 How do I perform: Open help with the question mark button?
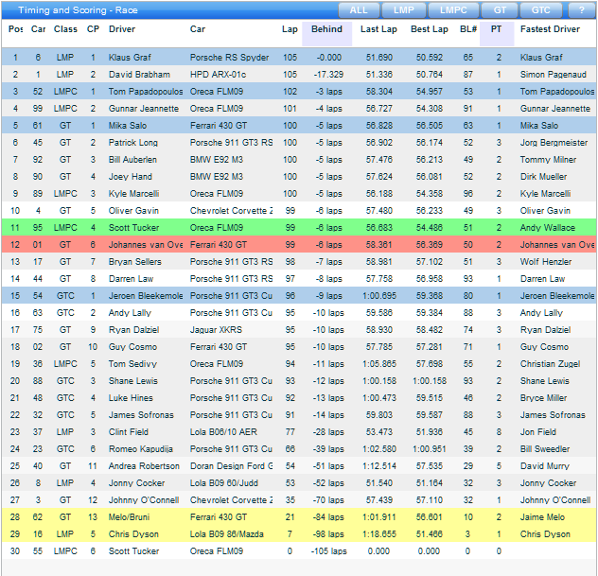coord(579,9)
